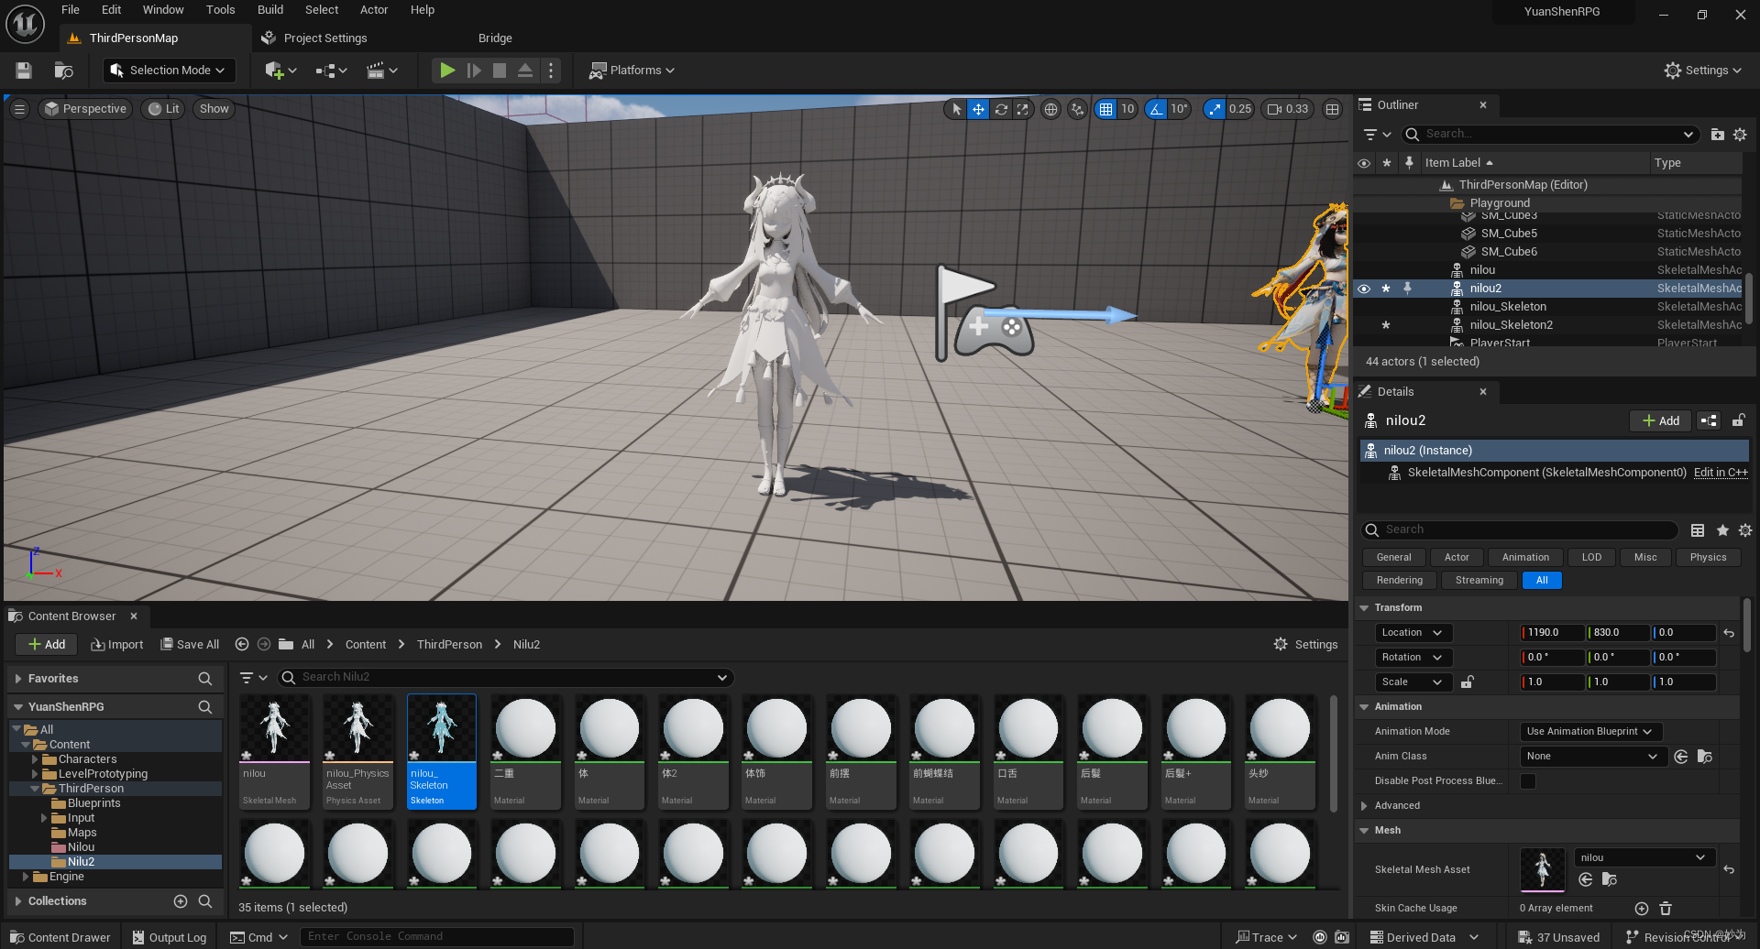1760x949 pixels.
Task: Click the Edit in C++ link
Action: (1721, 473)
